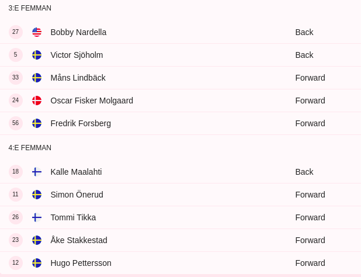Viewport: 361px width, 277px height.
Task: Click the Finnish flag next to Kalle Maalahti
Action: pos(37,172)
